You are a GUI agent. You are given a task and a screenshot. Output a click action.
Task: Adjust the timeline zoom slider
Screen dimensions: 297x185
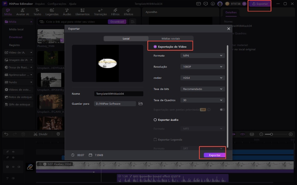point(271,134)
